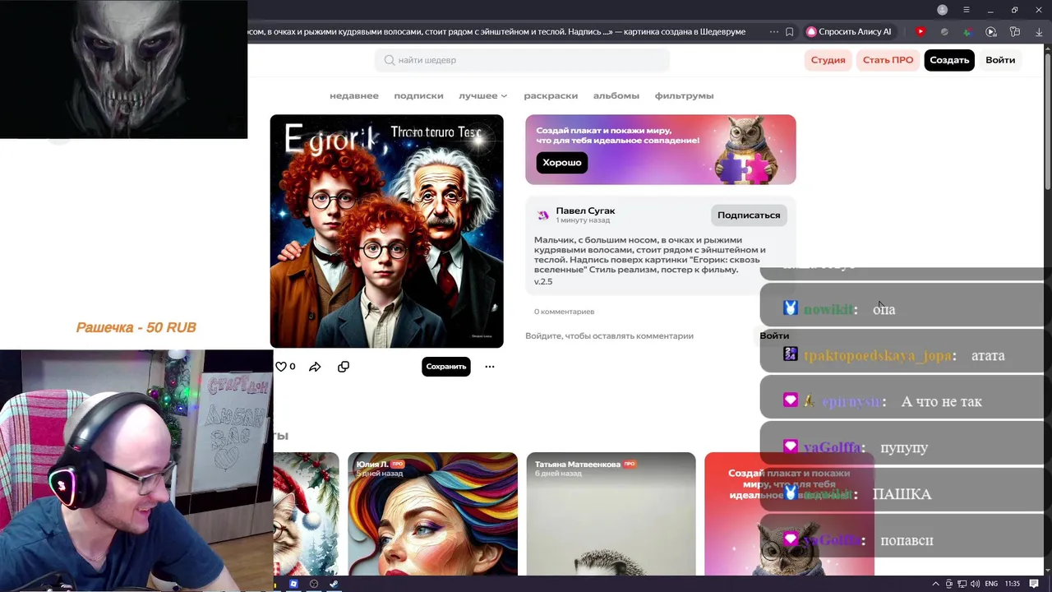1052x592 pixels.
Task: Click 'Войдите, чтобы оставлять комментарии'
Action: click(609, 335)
